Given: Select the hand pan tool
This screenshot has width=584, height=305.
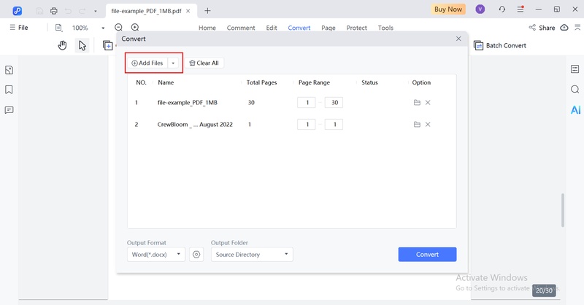Looking at the screenshot, I should [62, 45].
